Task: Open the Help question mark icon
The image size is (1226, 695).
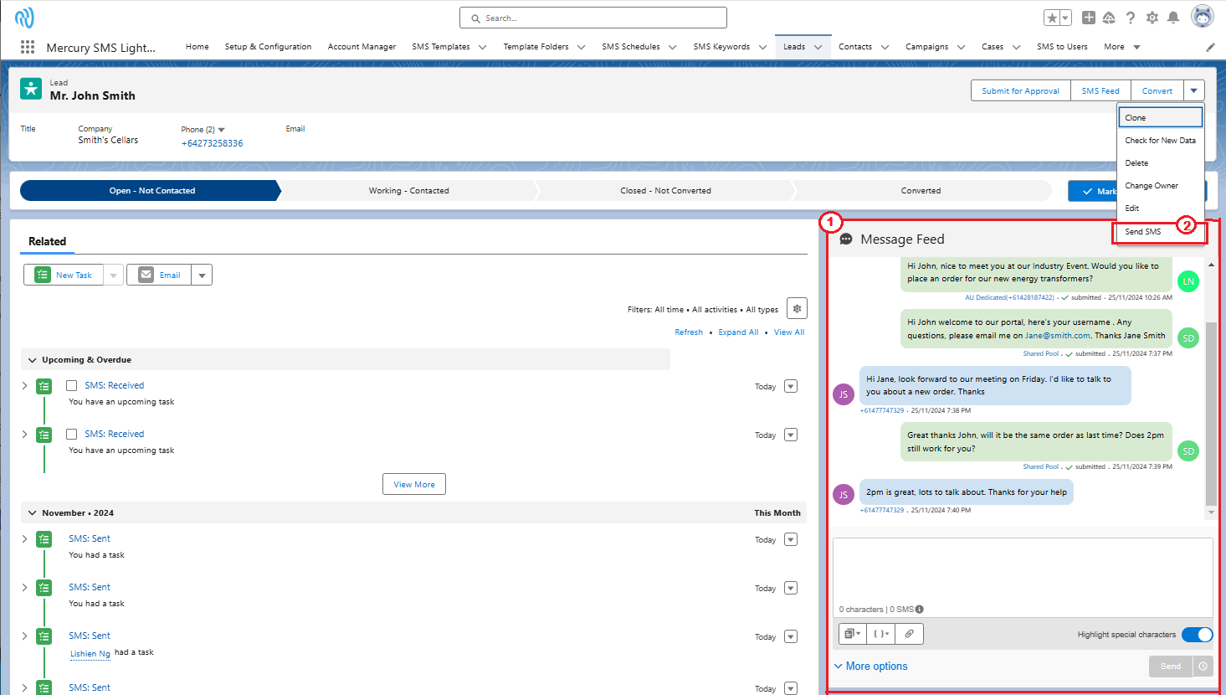Action: click(x=1131, y=18)
